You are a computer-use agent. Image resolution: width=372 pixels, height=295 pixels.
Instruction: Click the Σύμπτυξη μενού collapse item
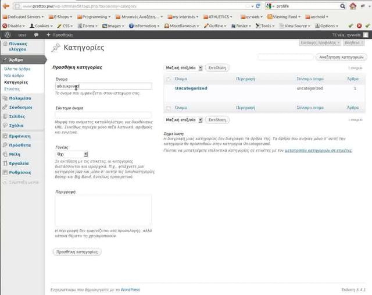pos(21,182)
